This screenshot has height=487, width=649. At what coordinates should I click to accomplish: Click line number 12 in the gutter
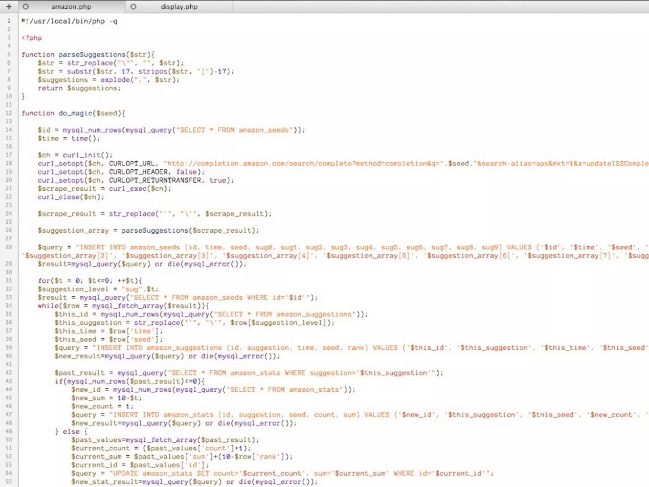pos(9,113)
